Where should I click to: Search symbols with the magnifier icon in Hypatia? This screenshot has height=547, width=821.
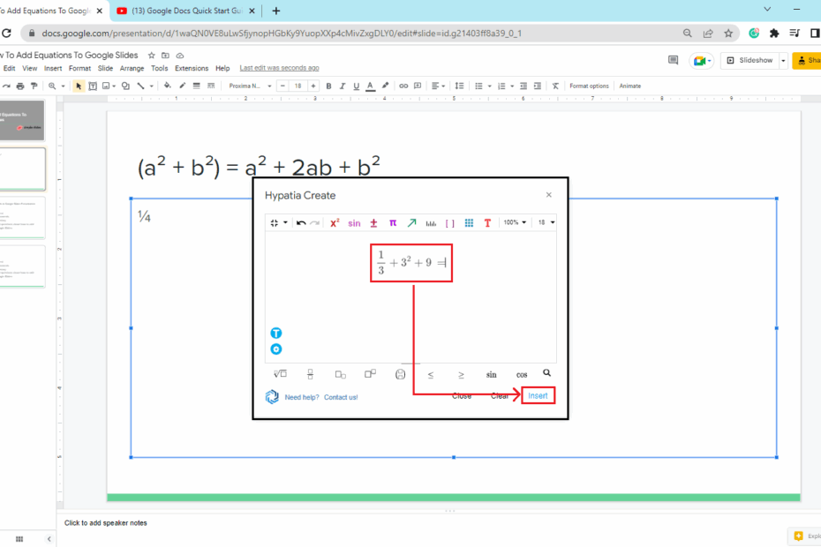click(546, 372)
